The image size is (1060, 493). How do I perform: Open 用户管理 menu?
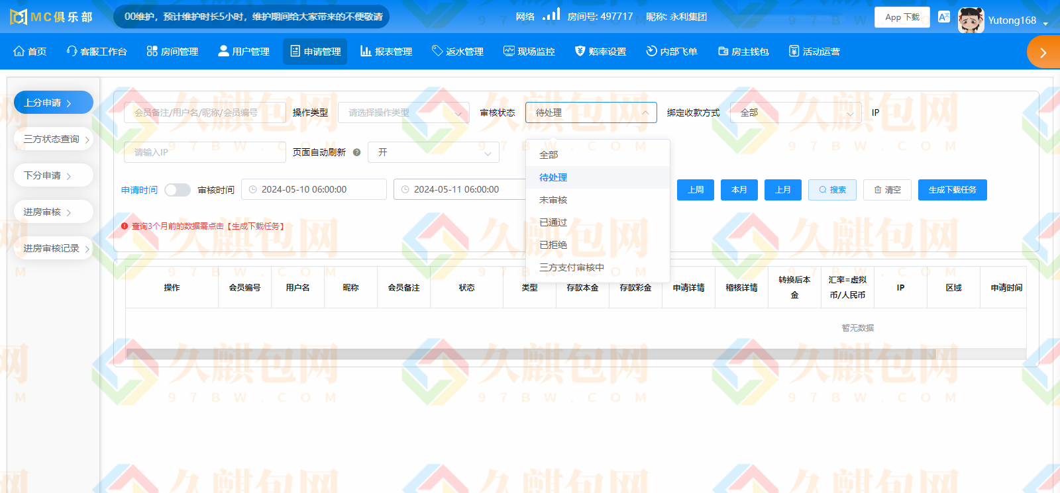click(x=244, y=52)
